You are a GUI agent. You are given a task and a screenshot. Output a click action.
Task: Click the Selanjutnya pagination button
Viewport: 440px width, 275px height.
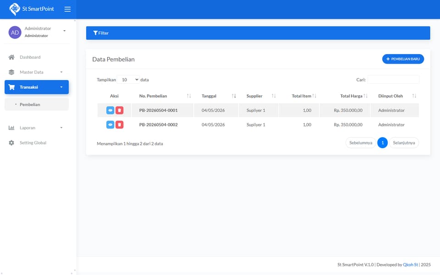[404, 143]
